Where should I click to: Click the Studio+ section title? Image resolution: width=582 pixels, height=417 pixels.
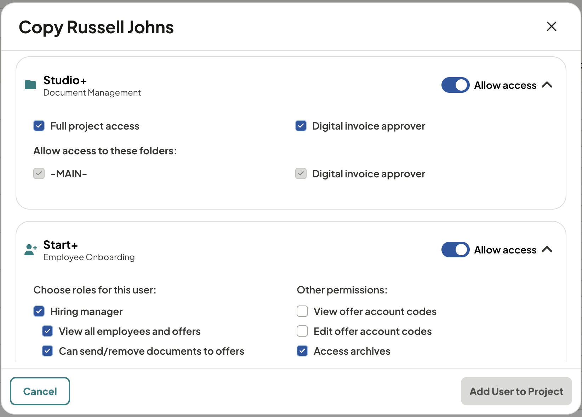coord(65,80)
